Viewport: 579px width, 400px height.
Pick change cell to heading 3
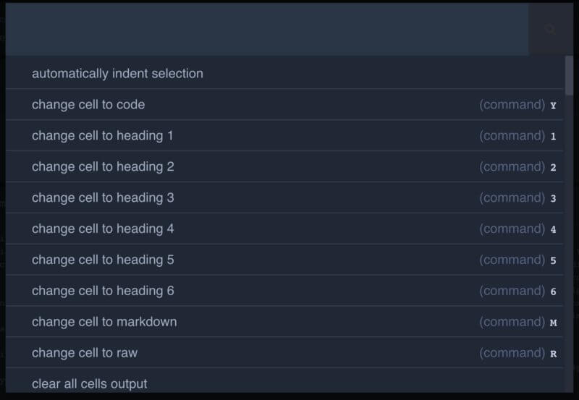[x=103, y=198]
